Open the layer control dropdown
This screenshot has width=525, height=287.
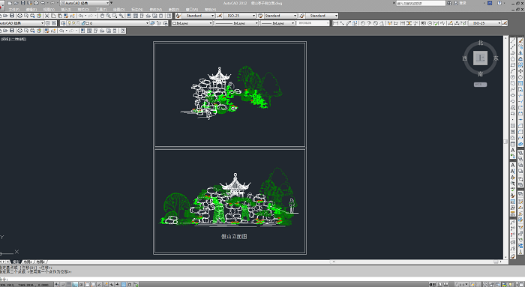pyautogui.click(x=107, y=23)
